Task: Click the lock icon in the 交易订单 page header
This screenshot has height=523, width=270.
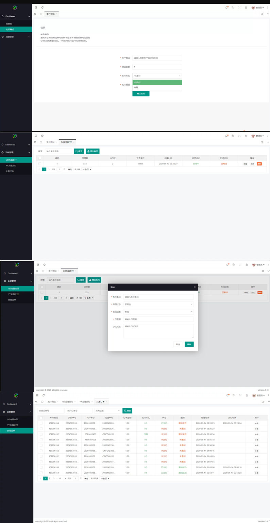Action: [x=247, y=395]
